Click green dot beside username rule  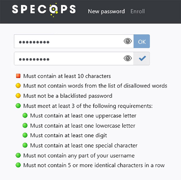coord(18,155)
